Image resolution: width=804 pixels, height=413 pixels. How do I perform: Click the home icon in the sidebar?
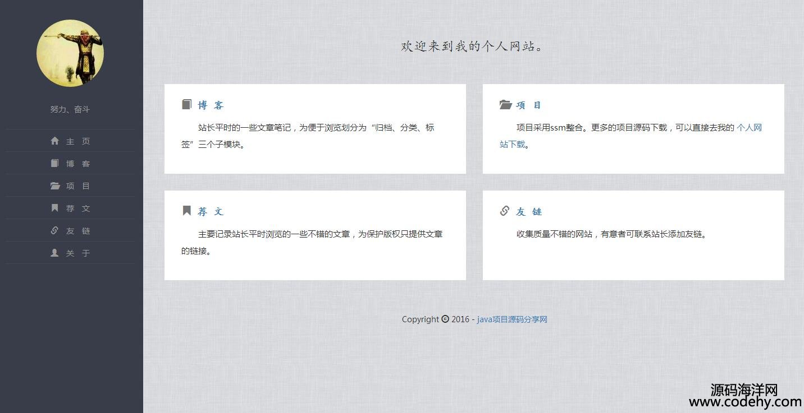click(54, 141)
